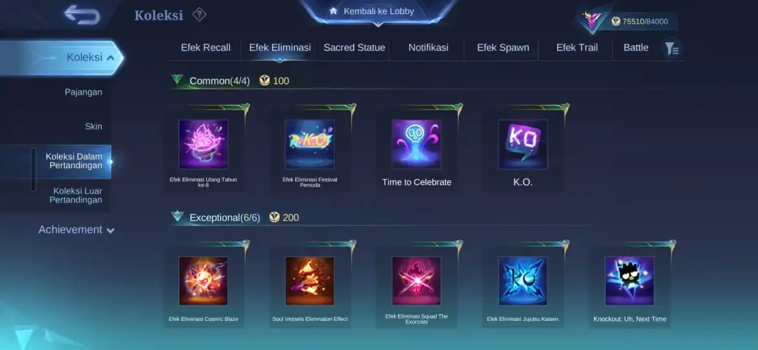Choose Knockout: Uh, Next Time effect

[630, 281]
